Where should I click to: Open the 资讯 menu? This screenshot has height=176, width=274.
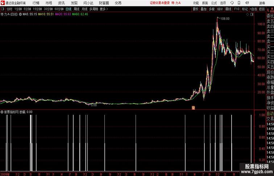(x=61, y=3)
